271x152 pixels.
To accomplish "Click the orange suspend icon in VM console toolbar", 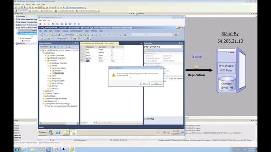I will coord(44,24).
